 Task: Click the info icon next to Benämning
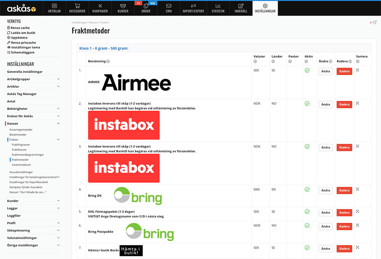click(108, 61)
